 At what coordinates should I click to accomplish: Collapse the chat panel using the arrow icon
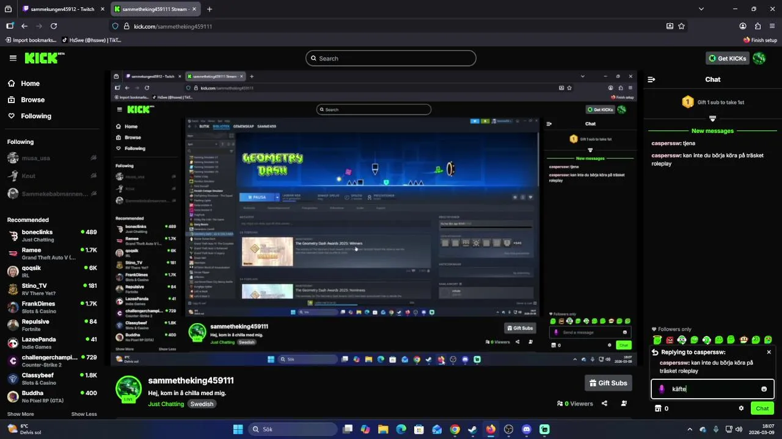(x=651, y=79)
